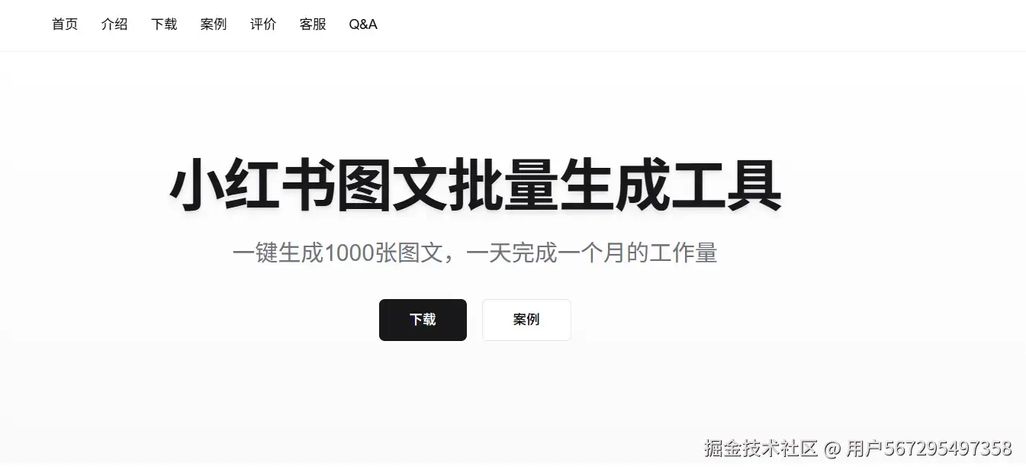Select 下载 in the top navigation bar
1026x473 pixels.
click(x=164, y=24)
